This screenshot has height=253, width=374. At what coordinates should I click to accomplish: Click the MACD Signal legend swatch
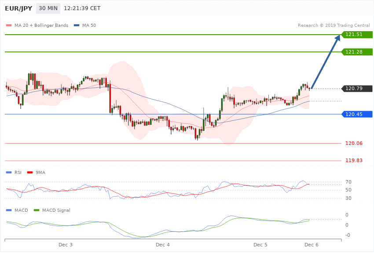pyautogui.click(x=37, y=210)
